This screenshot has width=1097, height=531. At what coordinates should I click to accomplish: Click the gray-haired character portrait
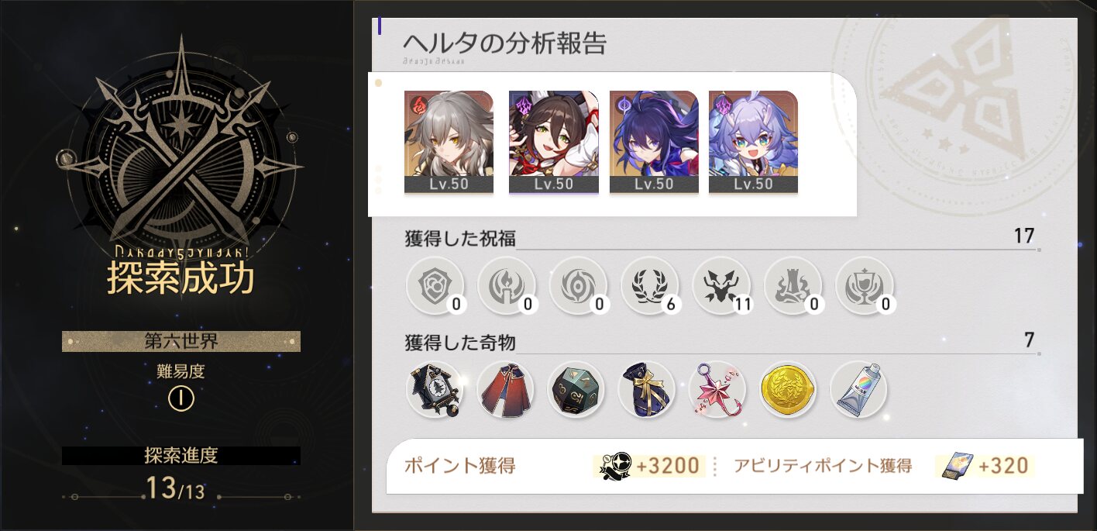pyautogui.click(x=449, y=142)
